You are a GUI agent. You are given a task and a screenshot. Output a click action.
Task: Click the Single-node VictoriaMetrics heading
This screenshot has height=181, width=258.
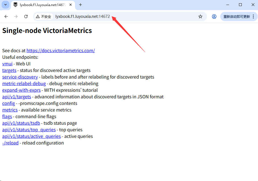coord(47,30)
